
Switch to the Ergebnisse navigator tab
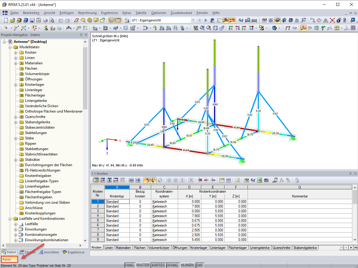[73, 252]
